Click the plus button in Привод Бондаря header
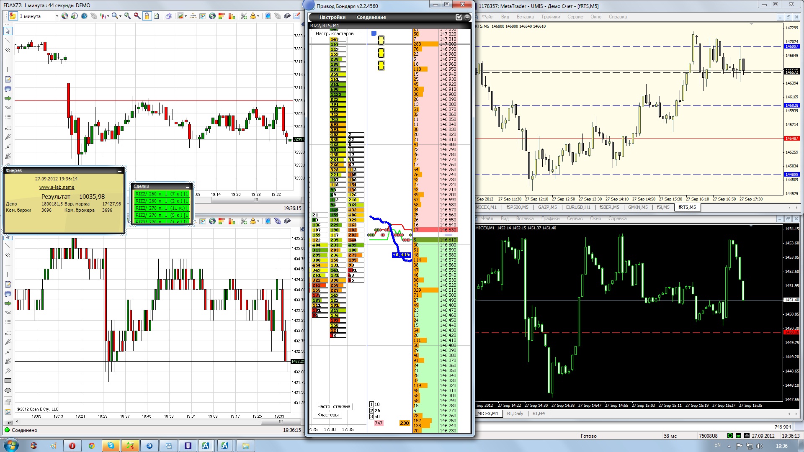The image size is (804, 452). 467,17
